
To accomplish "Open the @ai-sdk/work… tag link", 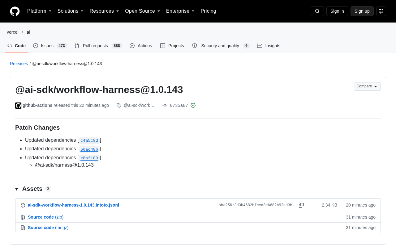I will tap(139, 105).
